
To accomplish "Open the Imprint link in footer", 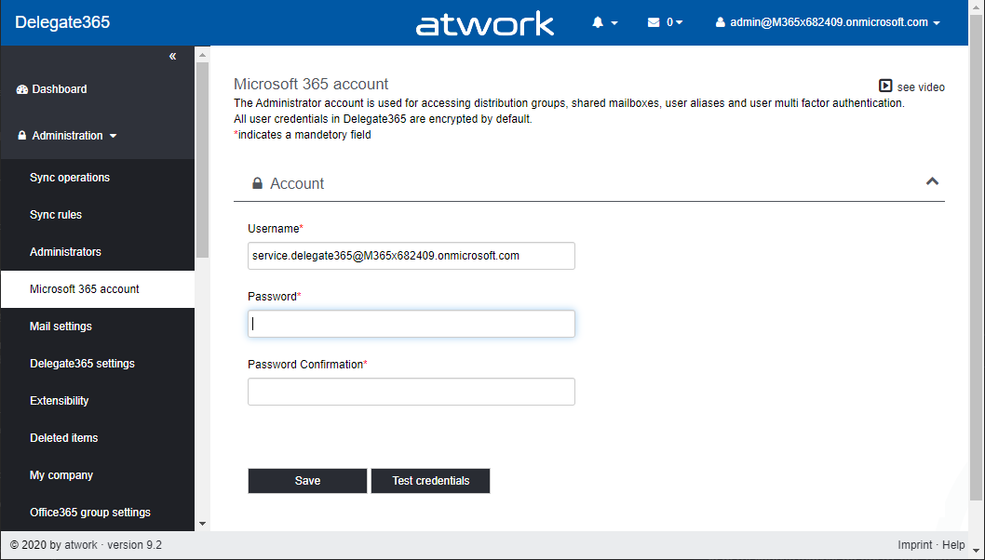I will [914, 545].
